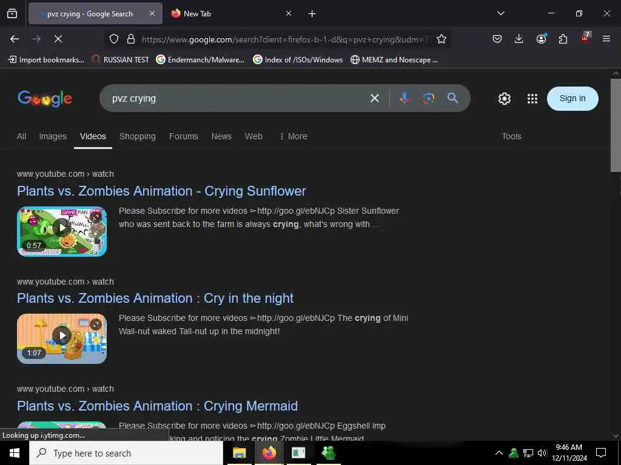
Task: Open the Extensions puzzle icon
Action: pos(563,39)
